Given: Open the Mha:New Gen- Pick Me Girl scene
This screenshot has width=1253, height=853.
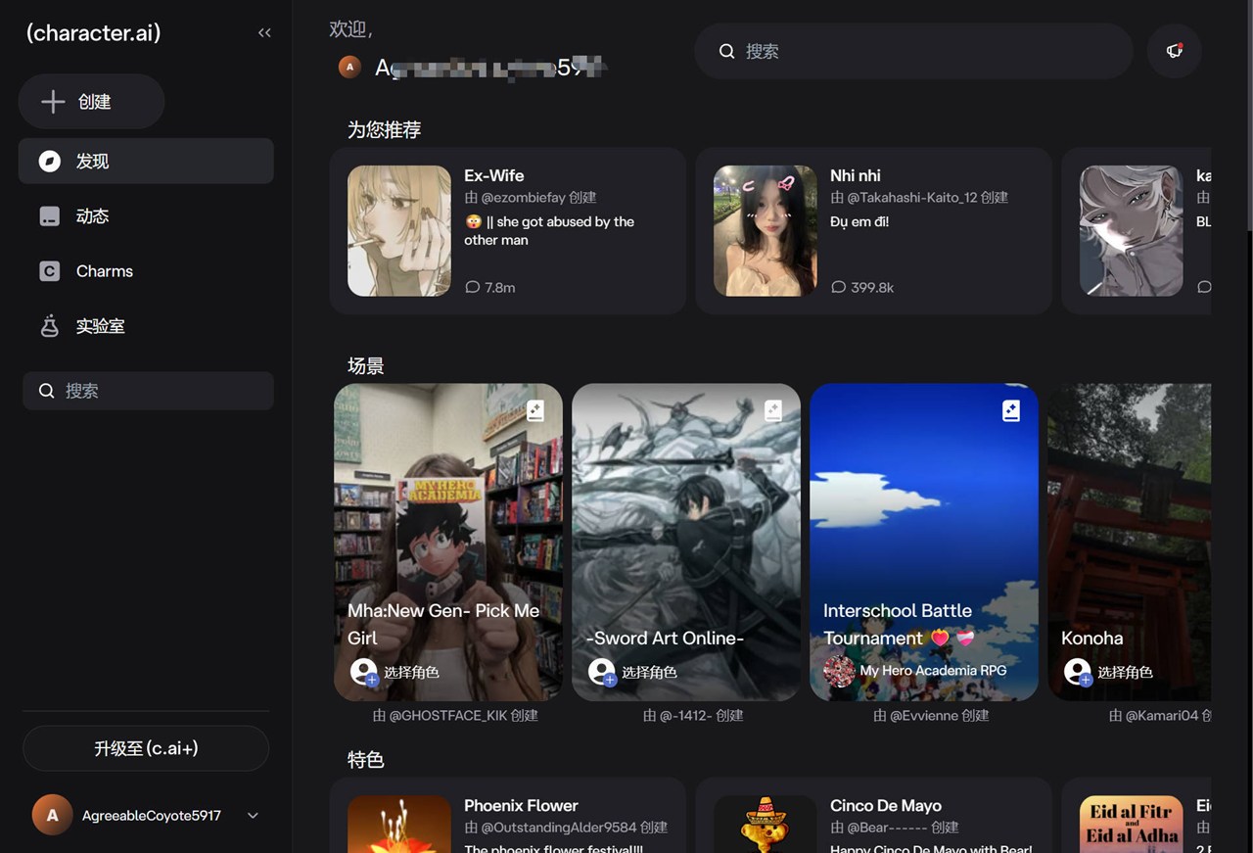Looking at the screenshot, I should click(448, 542).
